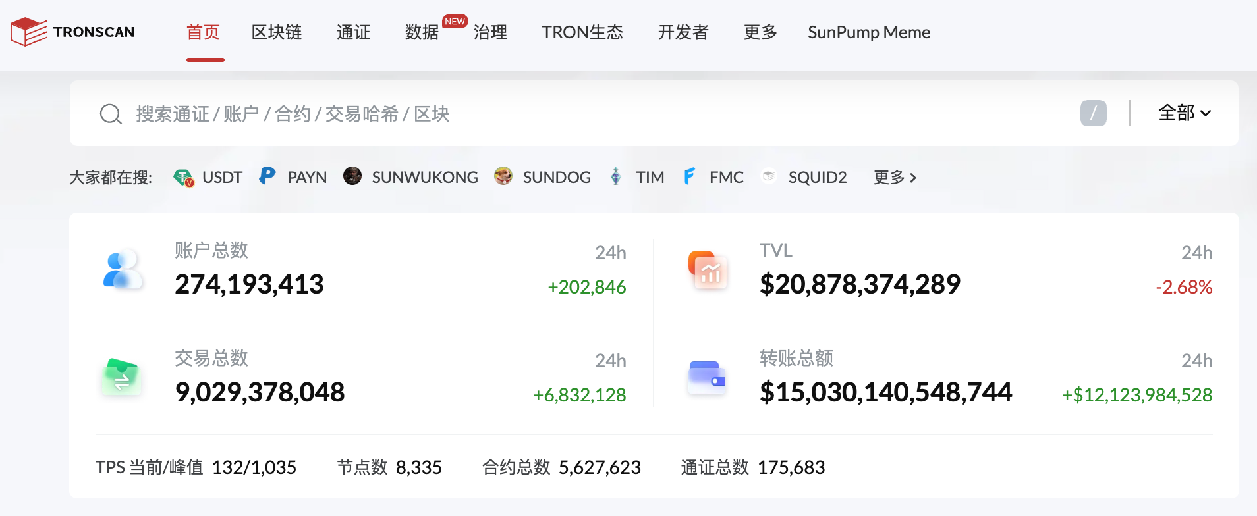1257x516 pixels.
Task: Click the FMC token icon
Action: click(689, 176)
